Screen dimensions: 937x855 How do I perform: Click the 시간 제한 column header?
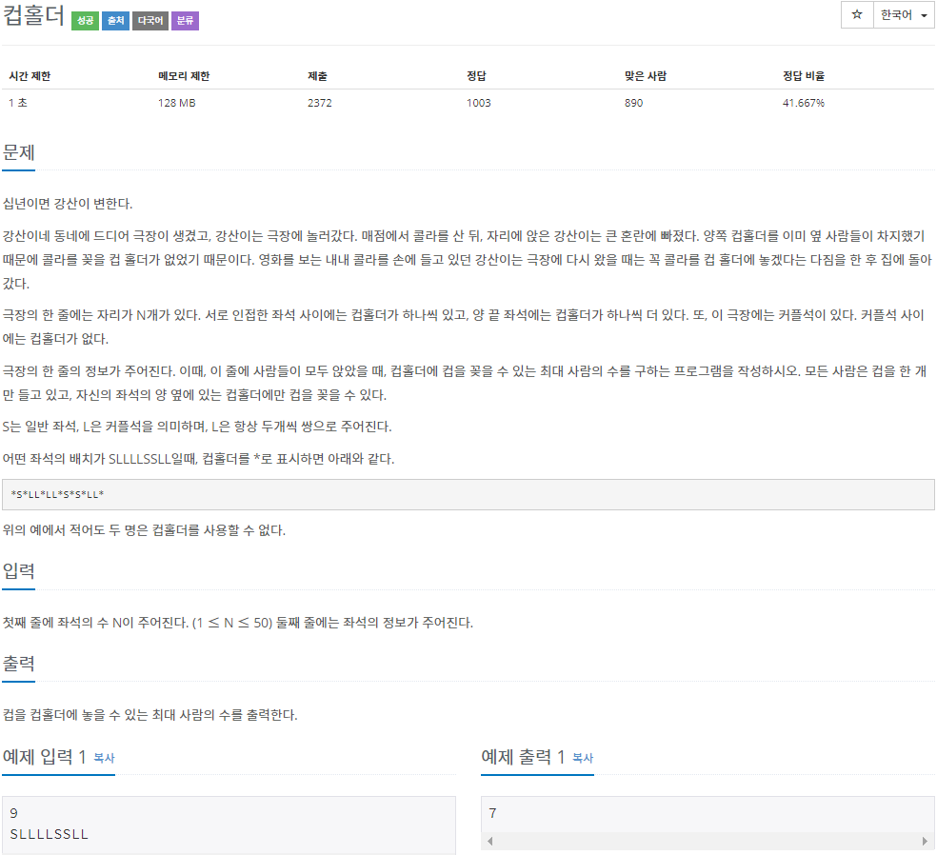pos(30,76)
